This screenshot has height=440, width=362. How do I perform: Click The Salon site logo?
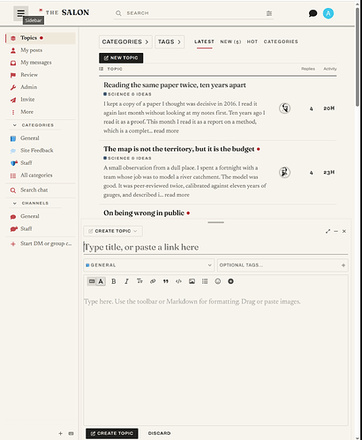click(64, 12)
